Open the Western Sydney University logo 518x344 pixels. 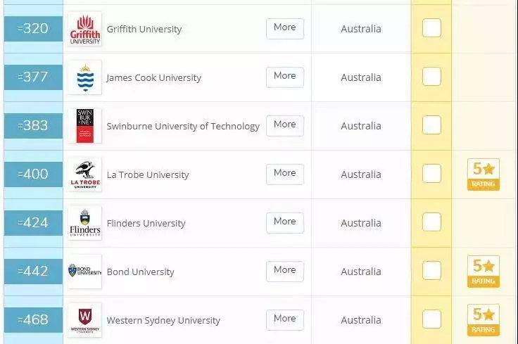[84, 320]
